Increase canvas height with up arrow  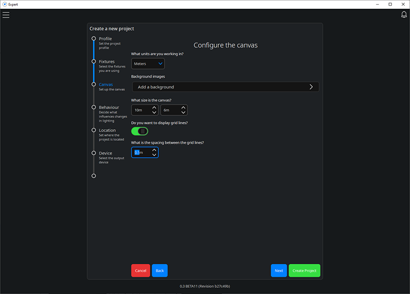tap(183, 108)
